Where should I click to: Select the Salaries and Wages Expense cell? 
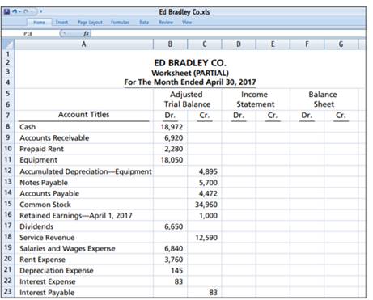coord(84,248)
